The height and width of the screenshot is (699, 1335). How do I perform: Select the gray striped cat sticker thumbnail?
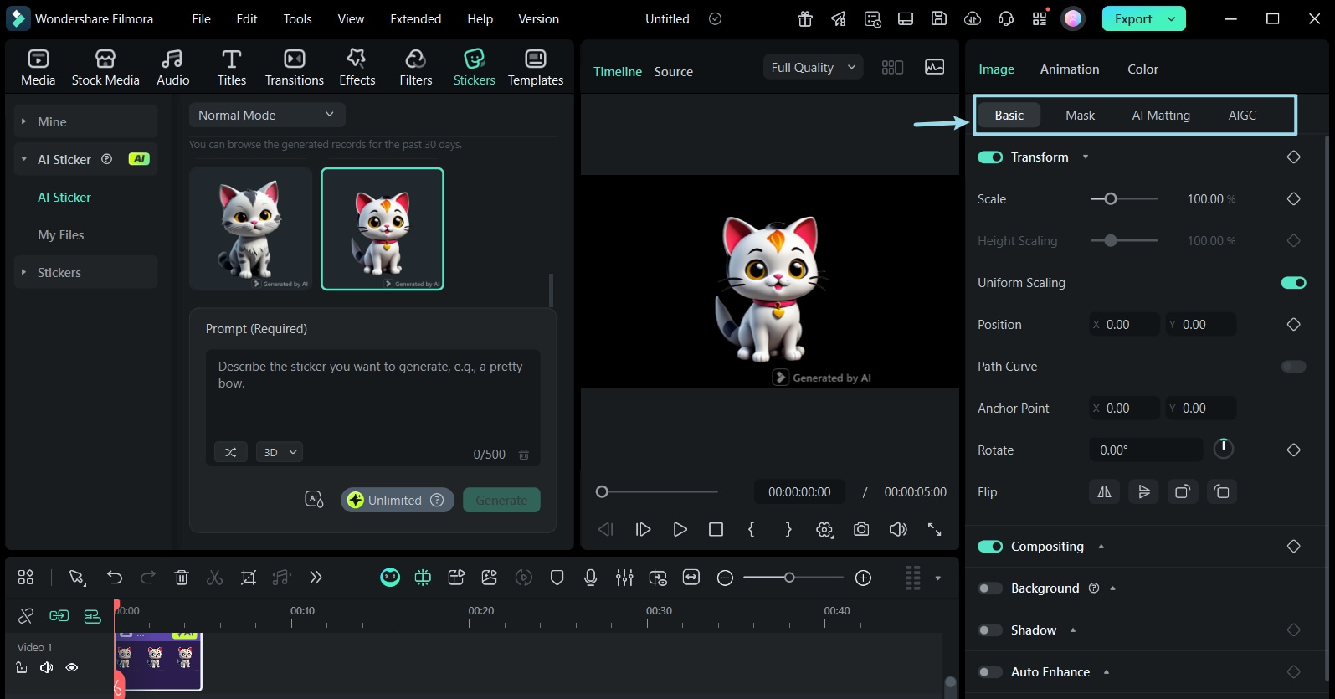click(x=251, y=229)
